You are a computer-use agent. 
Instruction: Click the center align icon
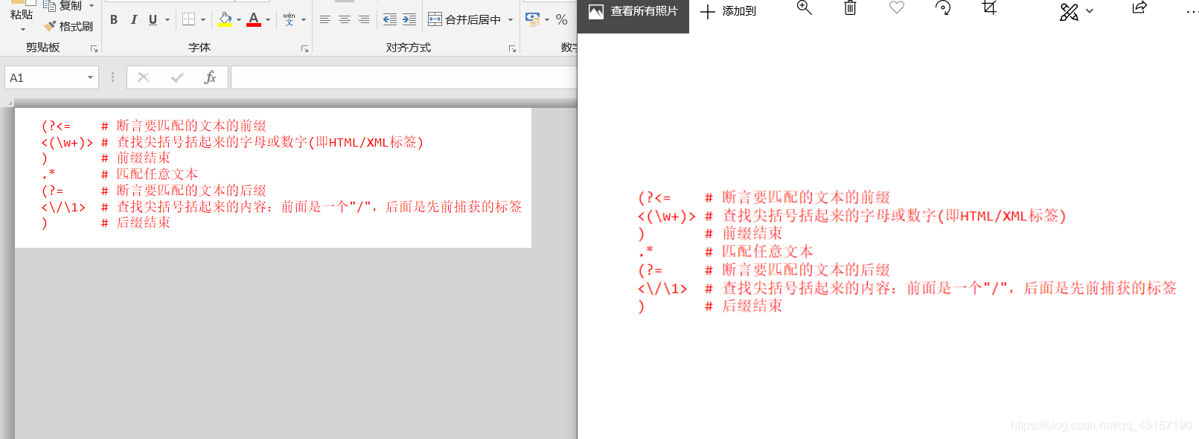coord(344,20)
